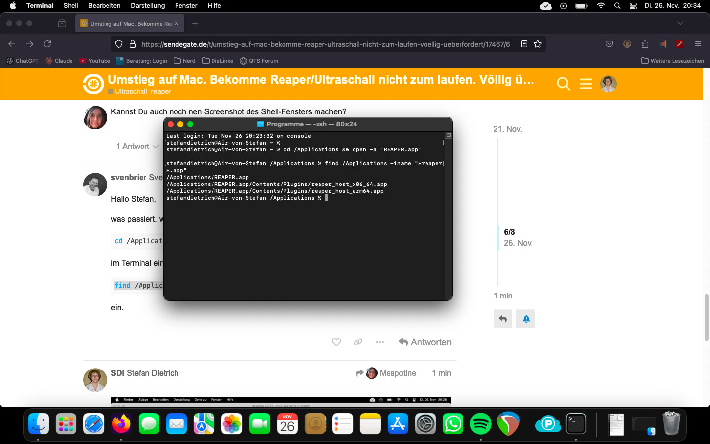Image resolution: width=710 pixels, height=444 pixels.
Task: Open the Shell menu
Action: 71,6
